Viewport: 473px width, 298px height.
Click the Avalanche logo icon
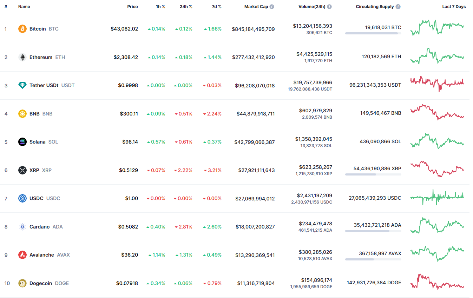point(22,255)
